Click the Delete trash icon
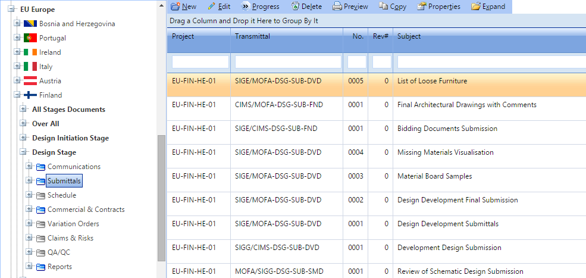This screenshot has height=278, width=586. (296, 7)
